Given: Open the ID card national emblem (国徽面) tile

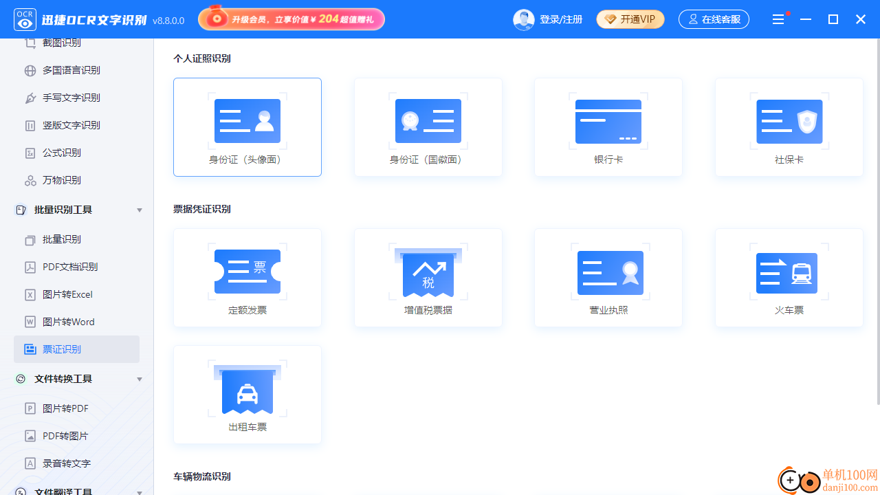Looking at the screenshot, I should (x=428, y=127).
